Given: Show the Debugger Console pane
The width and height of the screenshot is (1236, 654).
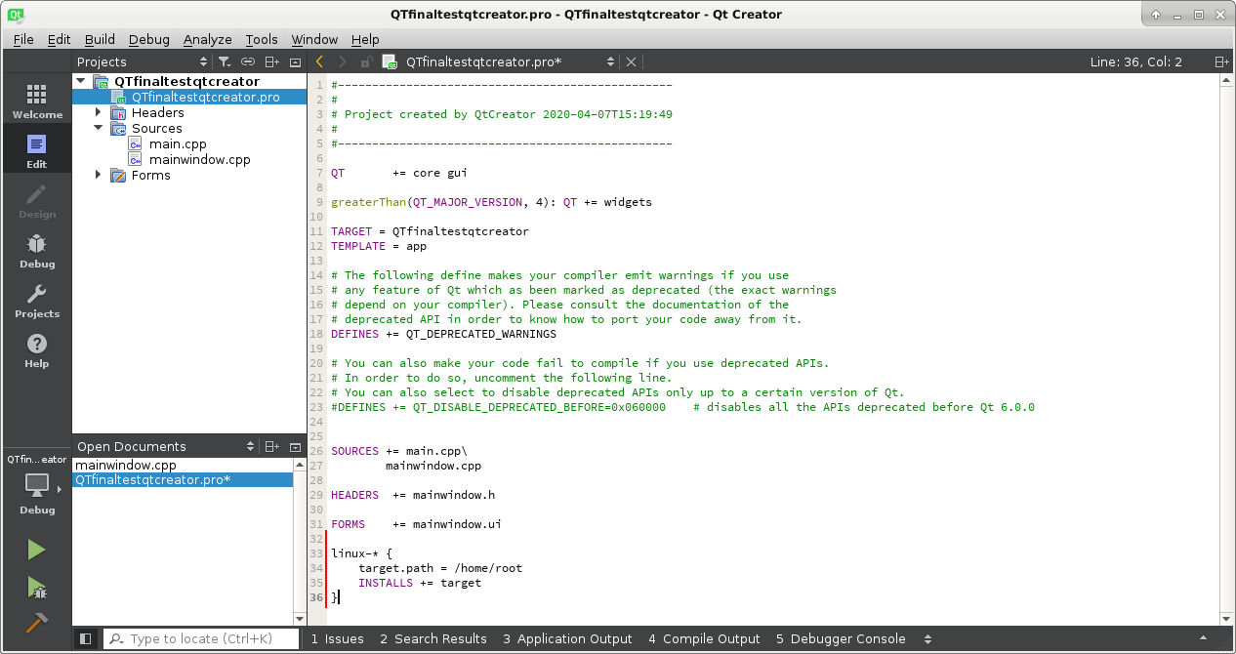Looking at the screenshot, I should (x=841, y=638).
